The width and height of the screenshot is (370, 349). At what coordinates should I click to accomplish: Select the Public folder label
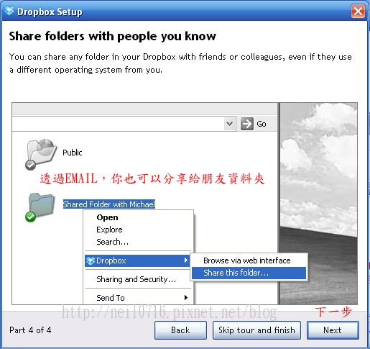pyautogui.click(x=73, y=153)
